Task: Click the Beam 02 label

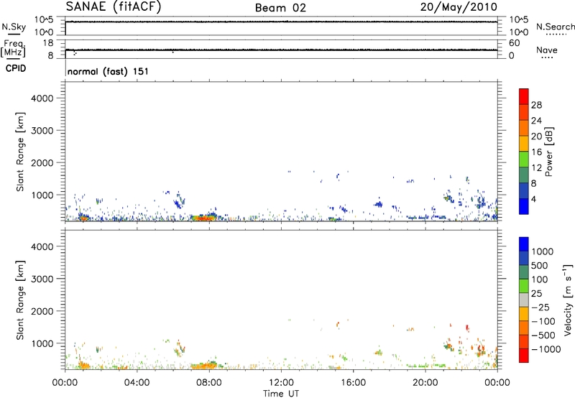Action: coord(280,8)
